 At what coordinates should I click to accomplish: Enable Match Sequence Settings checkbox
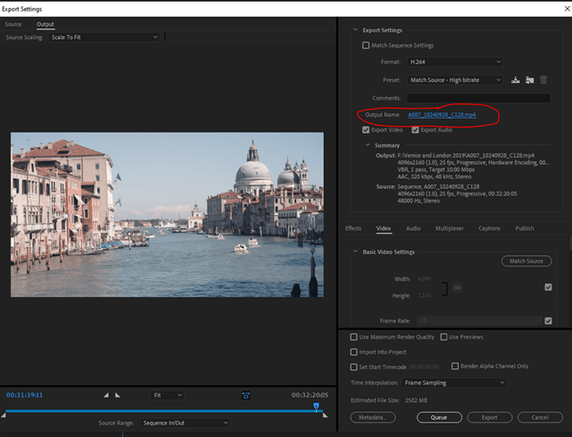[366, 45]
